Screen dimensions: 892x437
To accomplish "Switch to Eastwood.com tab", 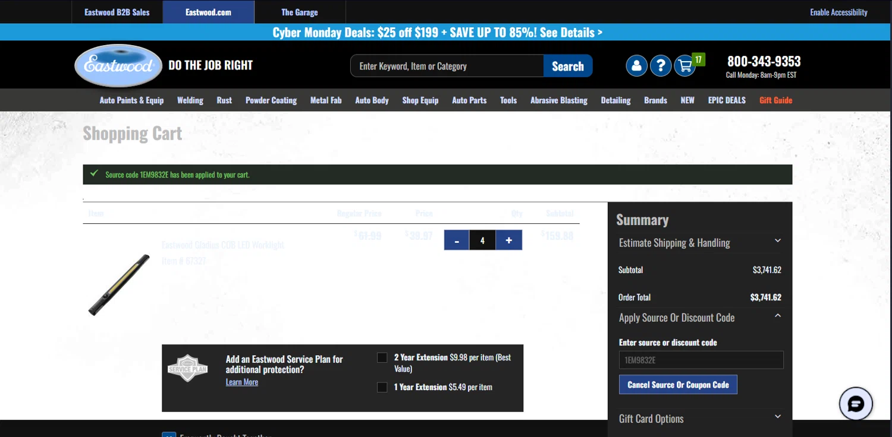I will click(x=208, y=12).
